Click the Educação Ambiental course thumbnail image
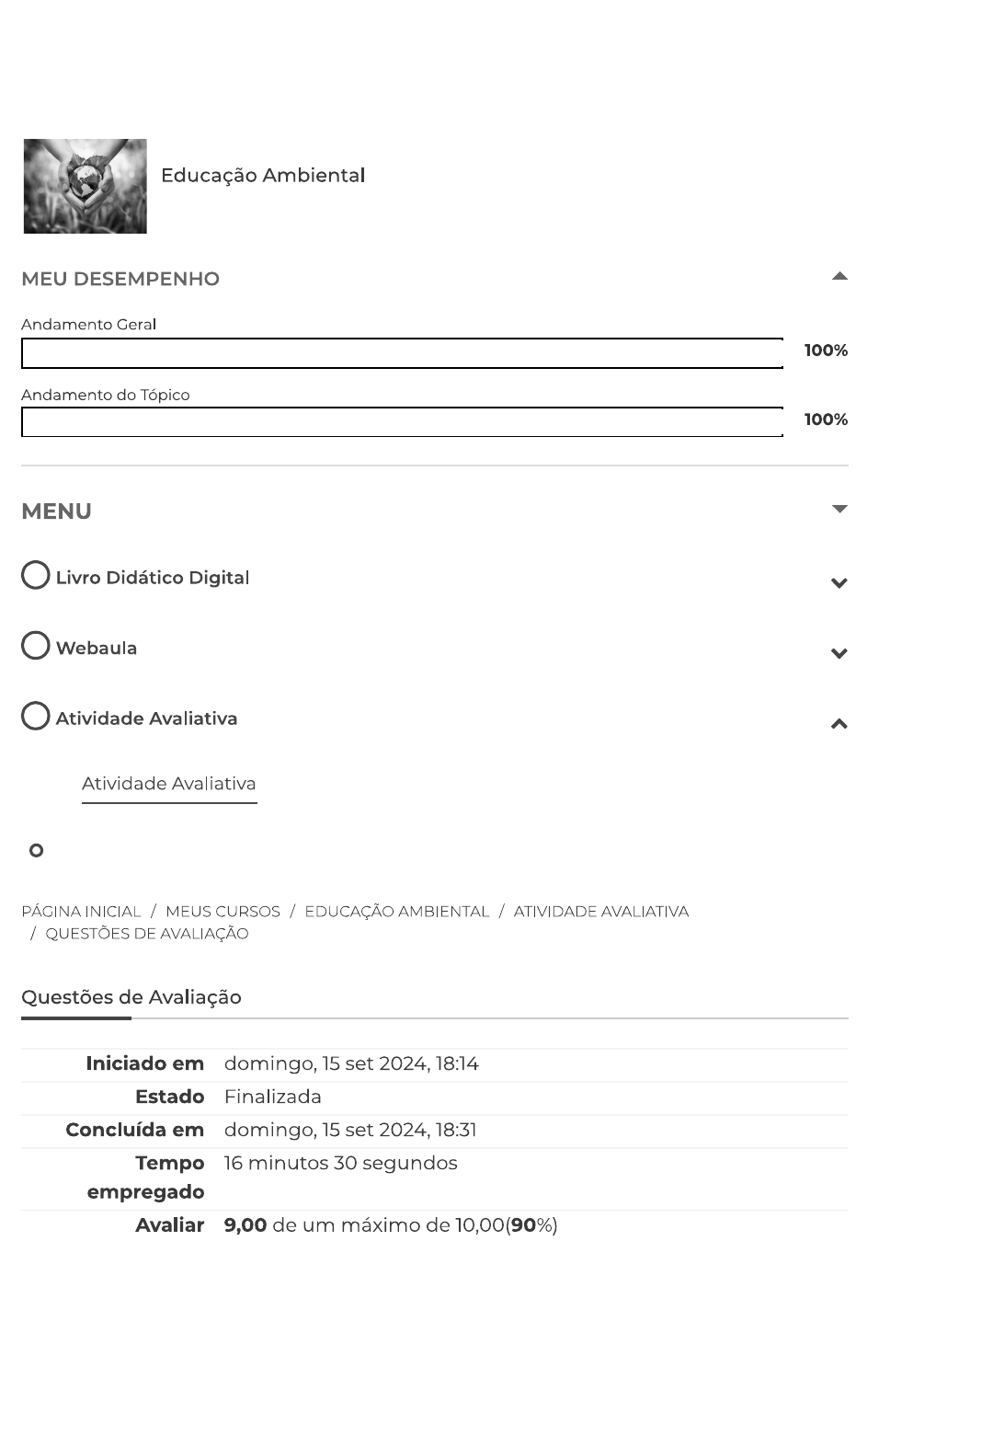The width and height of the screenshot is (993, 1448). [85, 186]
